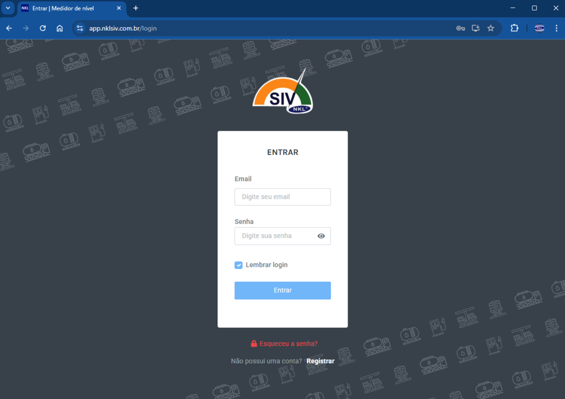This screenshot has width=565, height=399.
Task: Click the install app icon in address bar
Action: point(476,28)
